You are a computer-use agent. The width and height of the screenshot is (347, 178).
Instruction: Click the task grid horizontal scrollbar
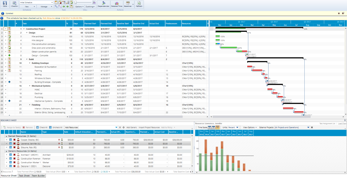point(125,117)
